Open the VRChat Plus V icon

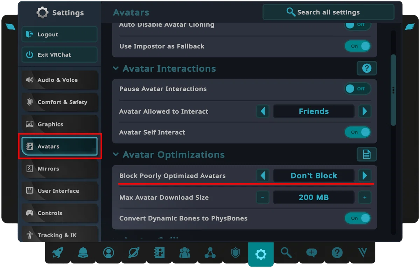[x=362, y=253]
